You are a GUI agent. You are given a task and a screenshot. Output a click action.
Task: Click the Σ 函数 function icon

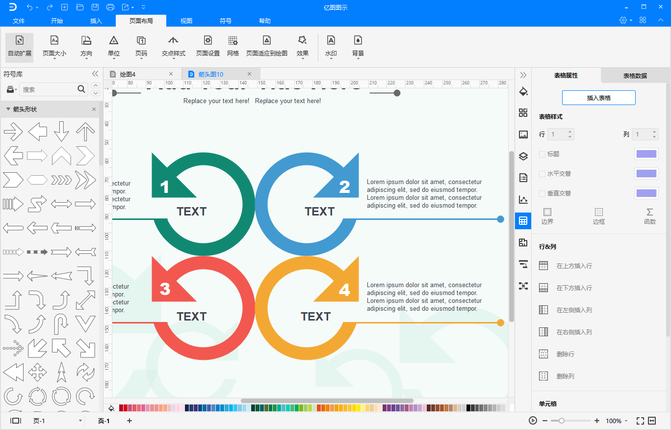(649, 216)
